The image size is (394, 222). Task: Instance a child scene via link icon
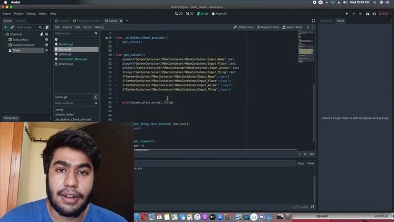12,27
